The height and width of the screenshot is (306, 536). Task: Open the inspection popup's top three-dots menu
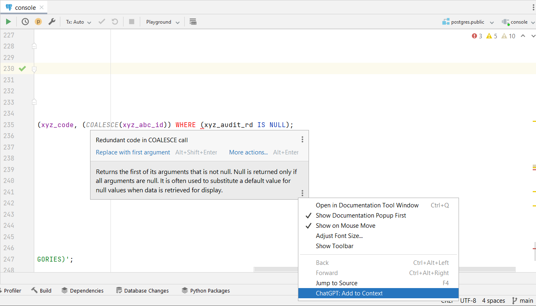point(302,139)
